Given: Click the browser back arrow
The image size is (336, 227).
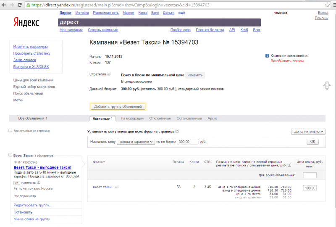Looking at the screenshot, I should coord(4,5).
